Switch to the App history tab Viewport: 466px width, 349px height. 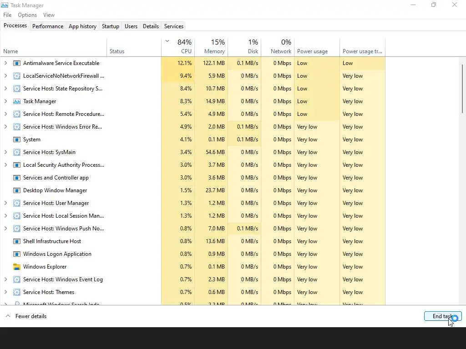(x=83, y=26)
